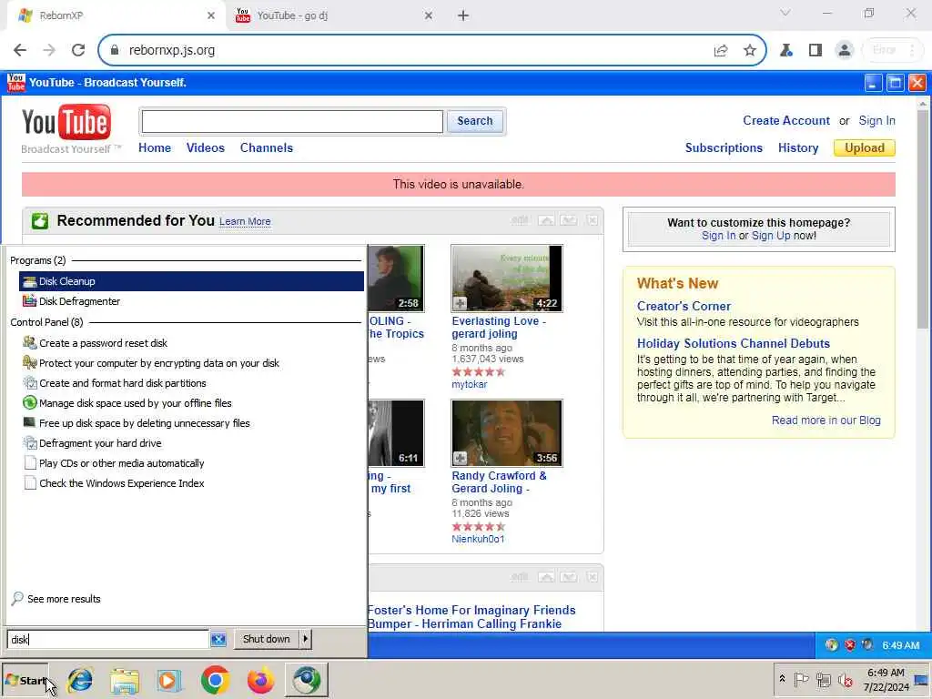Open Action Center flag tray icon
Image resolution: width=932 pixels, height=699 pixels.
[801, 679]
